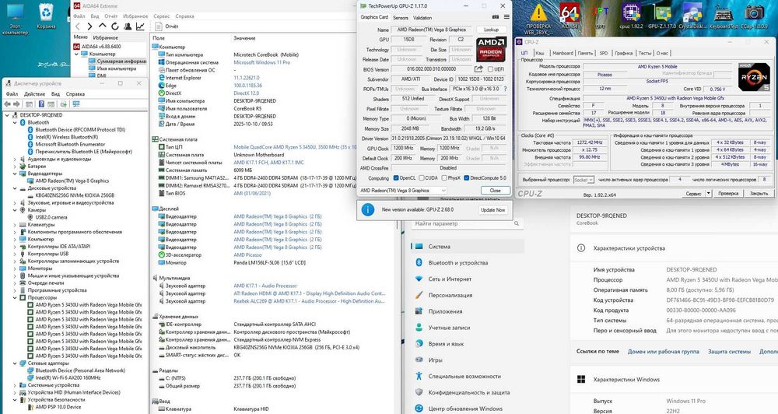Open ECap camera desktop shortcut
Image resolution: width=778 pixels, height=414 pixels.
pyautogui.click(x=754, y=16)
